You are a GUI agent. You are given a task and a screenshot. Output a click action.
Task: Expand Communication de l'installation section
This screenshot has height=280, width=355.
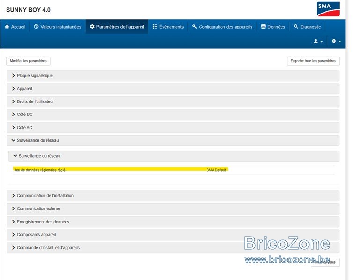[x=173, y=196]
